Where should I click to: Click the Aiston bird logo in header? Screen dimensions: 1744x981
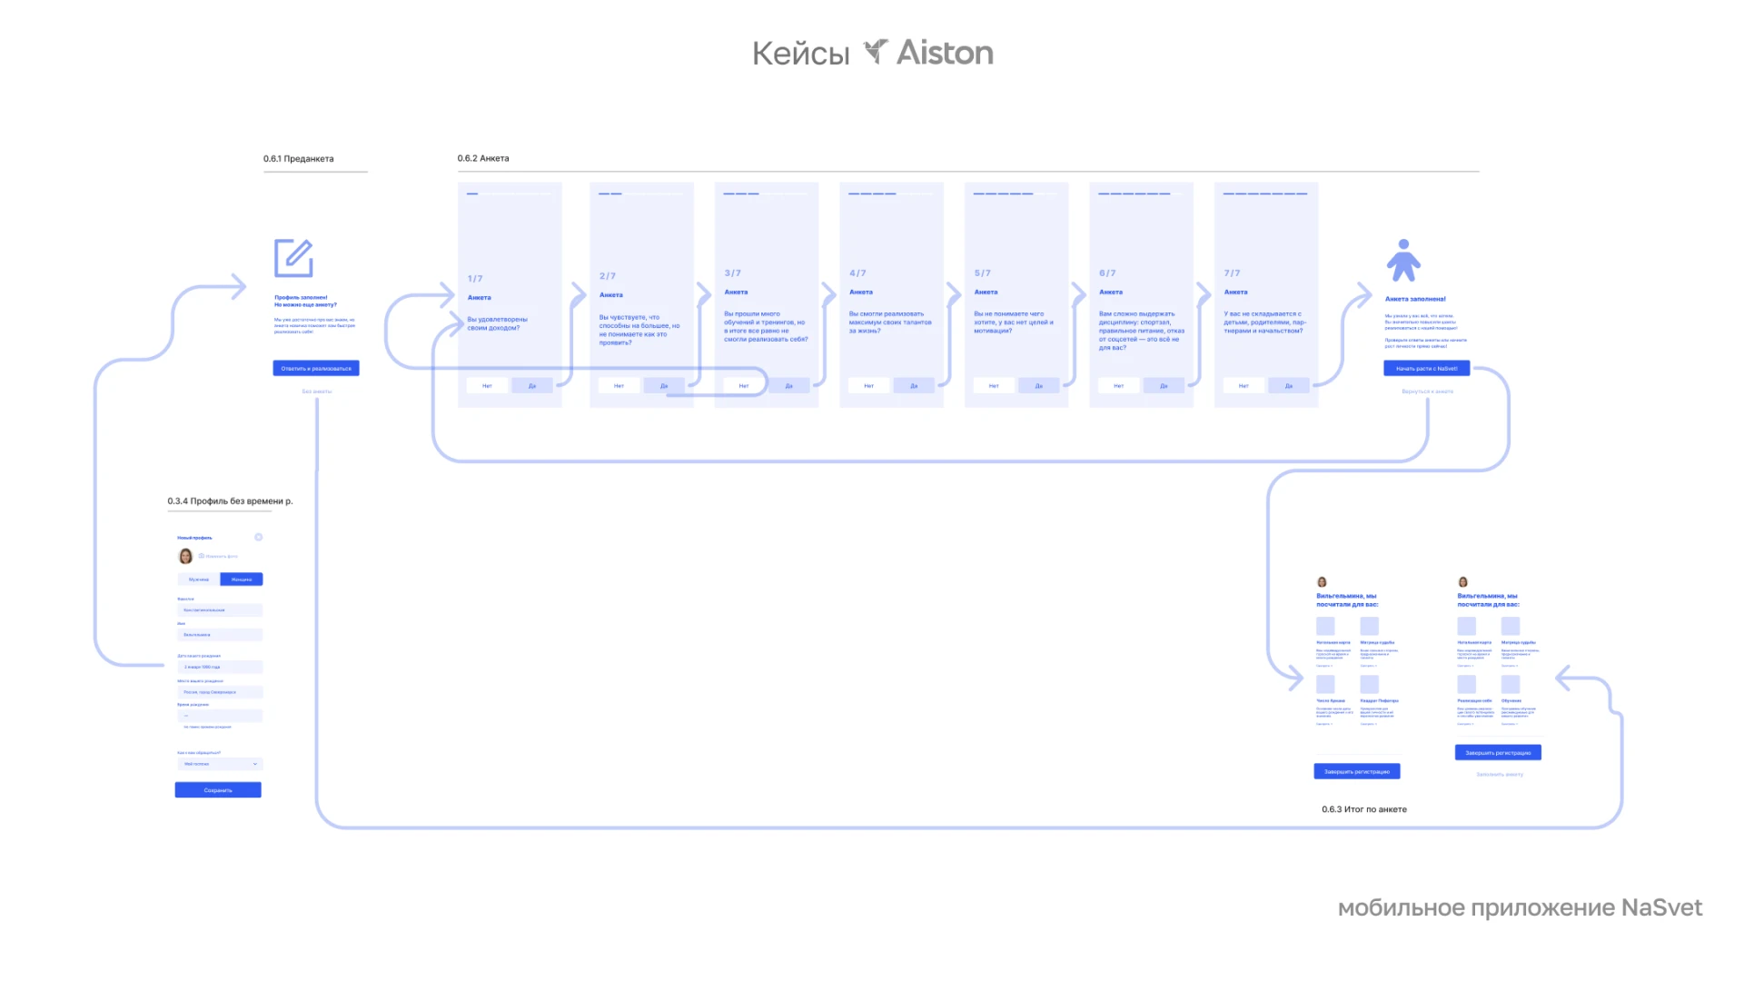coord(876,51)
